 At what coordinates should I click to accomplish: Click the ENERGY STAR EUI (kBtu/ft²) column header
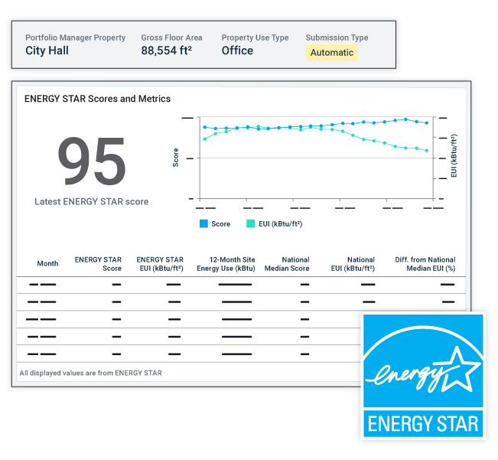point(160,264)
